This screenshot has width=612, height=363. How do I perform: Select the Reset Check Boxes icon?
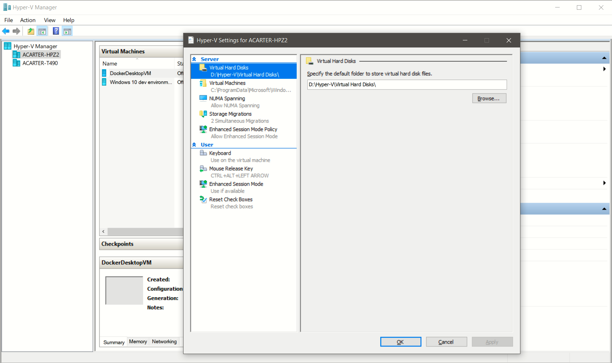point(203,199)
